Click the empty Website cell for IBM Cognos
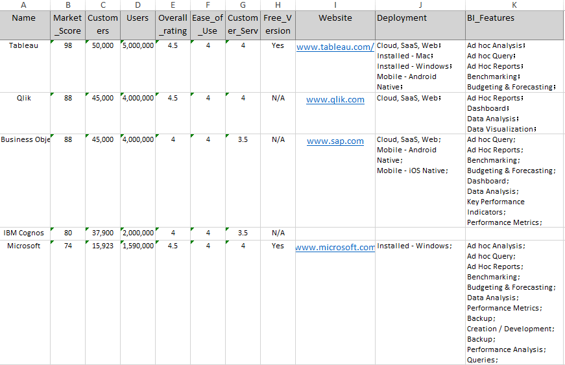The height and width of the screenshot is (365, 565). click(x=335, y=233)
